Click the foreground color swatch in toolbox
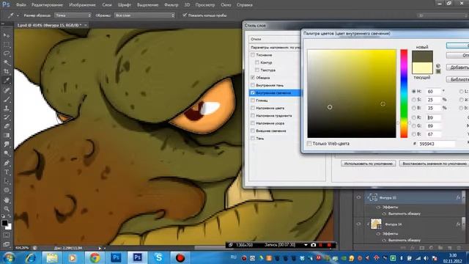 [5, 223]
